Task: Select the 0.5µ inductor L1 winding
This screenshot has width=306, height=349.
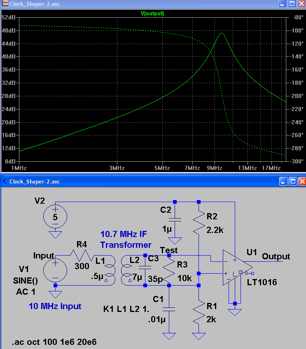Action: coord(110,270)
